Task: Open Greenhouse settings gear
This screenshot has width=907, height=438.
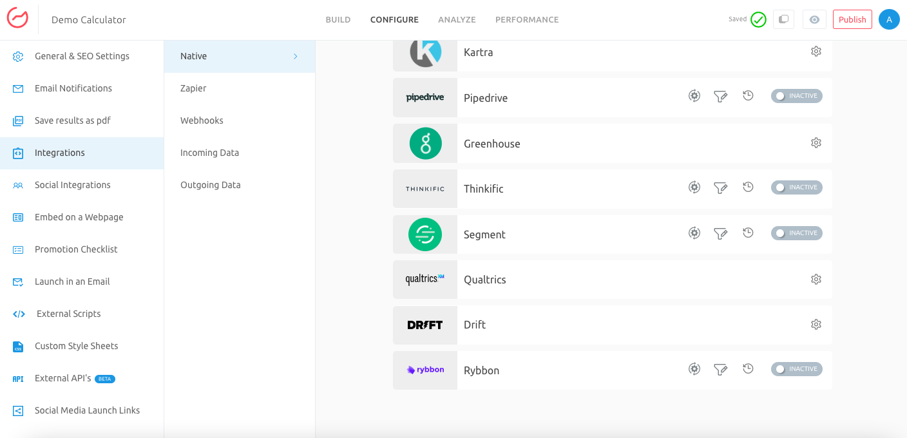Action: (x=816, y=143)
